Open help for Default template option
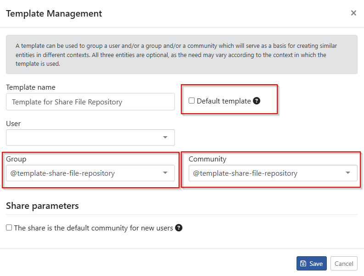This screenshot has height=276, width=364. click(x=257, y=101)
